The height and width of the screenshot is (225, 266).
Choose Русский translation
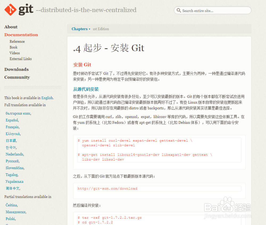pyautogui.click(x=13, y=161)
